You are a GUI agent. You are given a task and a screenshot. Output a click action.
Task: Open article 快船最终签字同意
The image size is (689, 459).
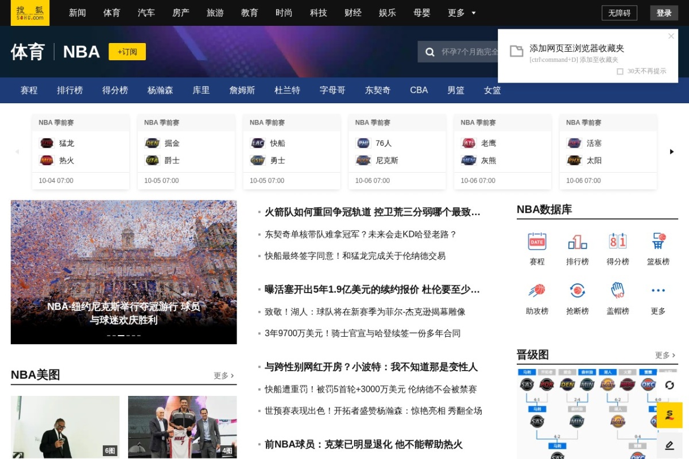pos(355,256)
